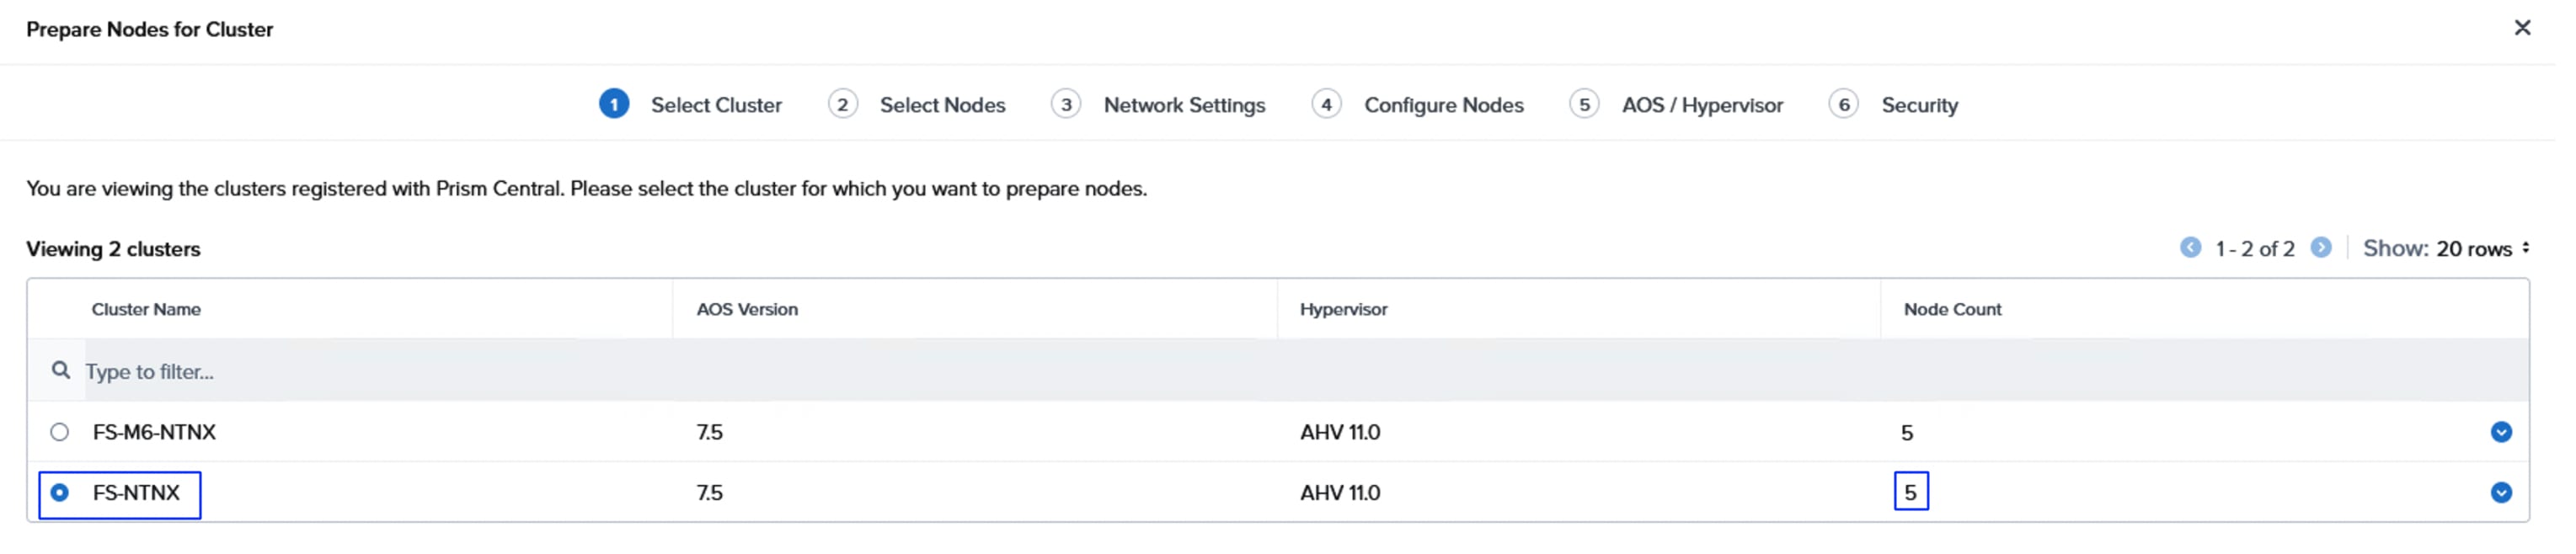Sort by the Cluster Name column header
The width and height of the screenshot is (2576, 554).
click(146, 310)
